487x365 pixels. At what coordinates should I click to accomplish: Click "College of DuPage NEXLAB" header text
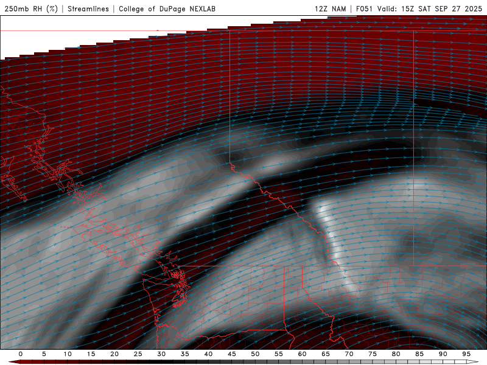167,9
